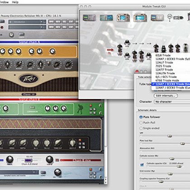Click Edit internals... button
This screenshot has height=190, width=190.
pyautogui.click(x=166, y=95)
